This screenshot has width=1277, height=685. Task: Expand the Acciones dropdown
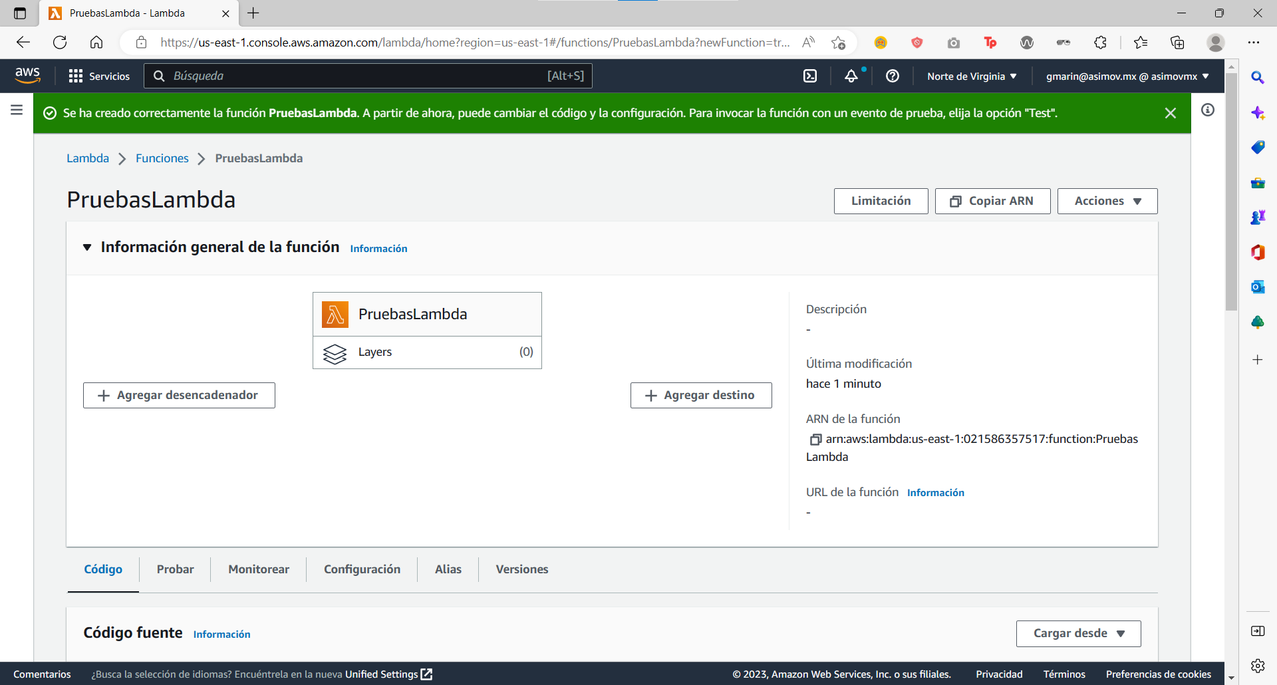pos(1107,201)
